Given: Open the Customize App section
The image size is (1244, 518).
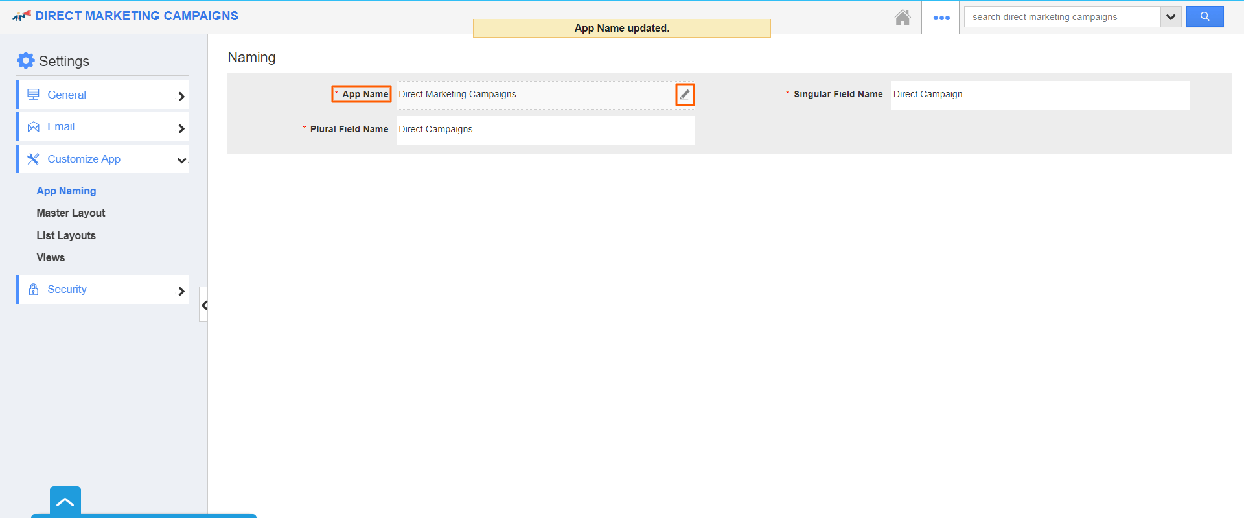Looking at the screenshot, I should (x=104, y=159).
